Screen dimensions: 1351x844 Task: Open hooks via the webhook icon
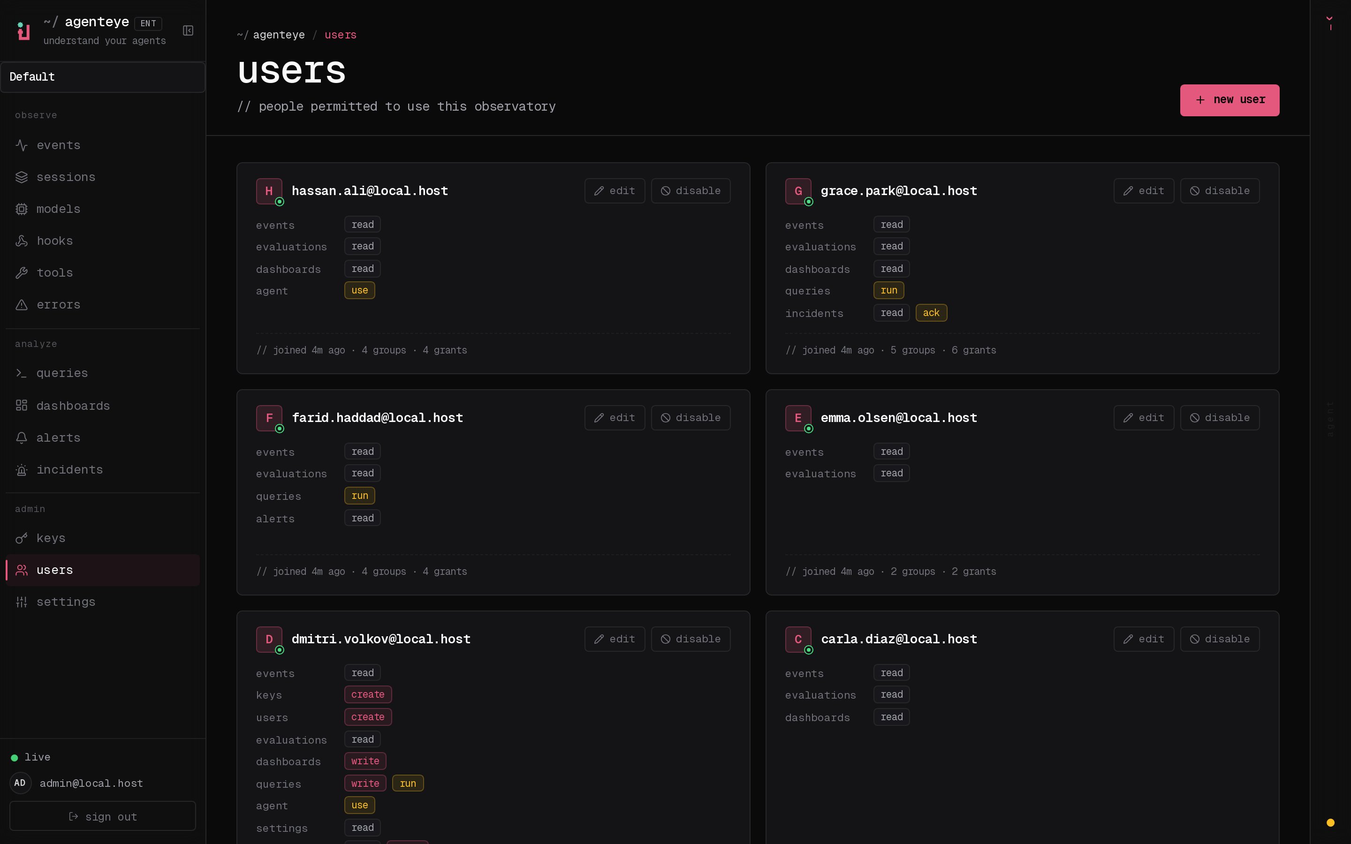(x=22, y=241)
